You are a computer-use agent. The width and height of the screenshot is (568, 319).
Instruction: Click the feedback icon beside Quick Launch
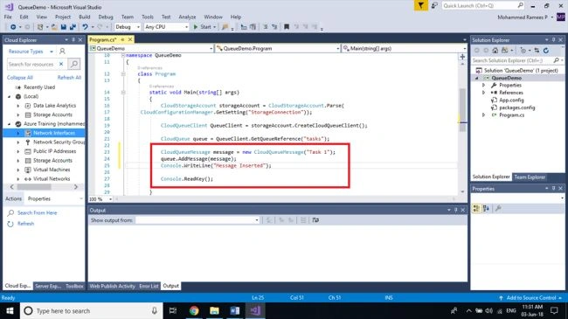[x=434, y=5]
